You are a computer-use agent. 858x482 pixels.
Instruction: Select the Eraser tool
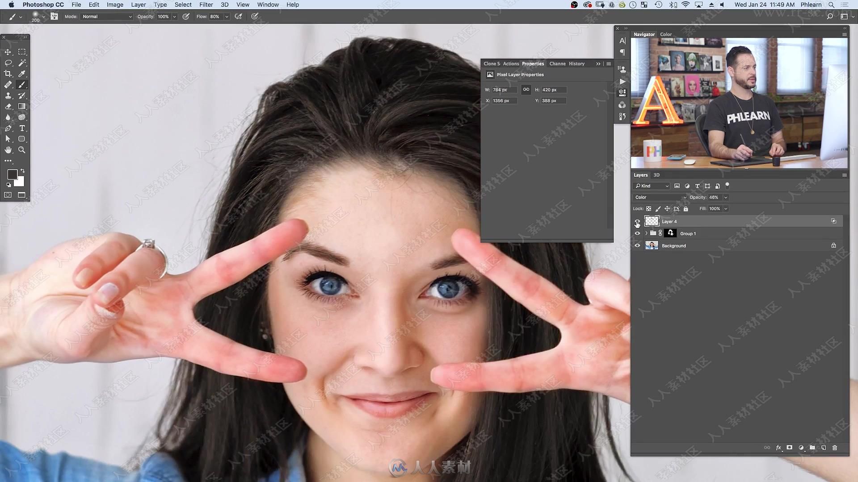8,106
